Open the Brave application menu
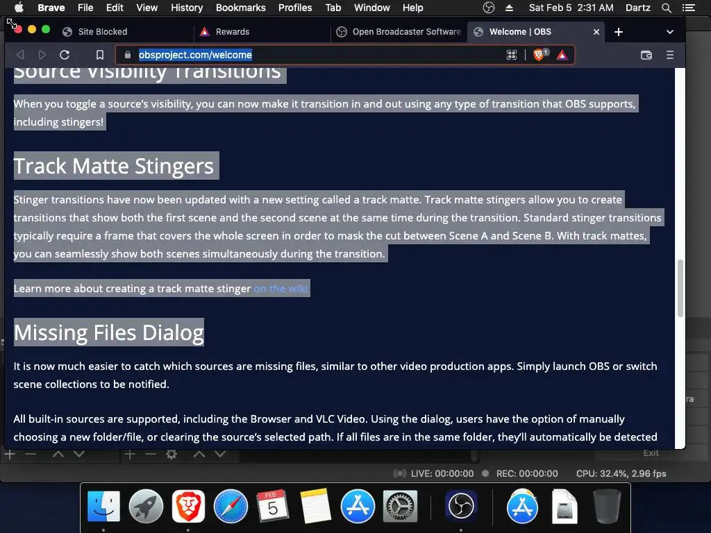711x533 pixels. pos(51,8)
